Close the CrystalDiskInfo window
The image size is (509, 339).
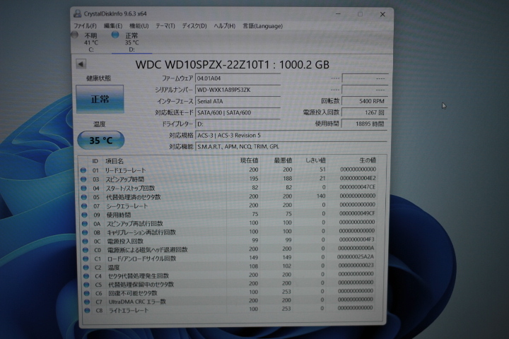382,14
